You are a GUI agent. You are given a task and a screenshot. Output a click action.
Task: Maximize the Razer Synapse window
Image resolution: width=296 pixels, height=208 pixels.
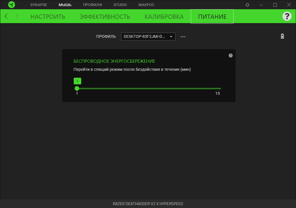275,5
